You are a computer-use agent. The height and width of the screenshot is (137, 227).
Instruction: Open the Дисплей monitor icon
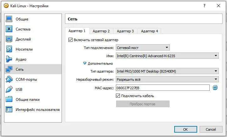9,39
